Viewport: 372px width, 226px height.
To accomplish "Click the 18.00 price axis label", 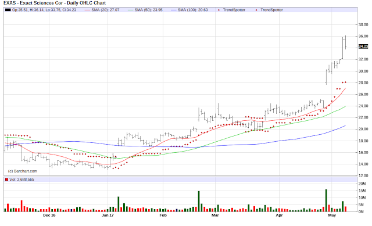I will (363, 141).
